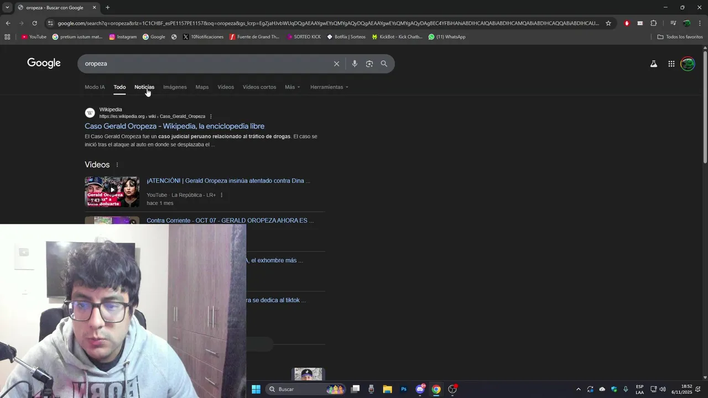The image size is (708, 398).
Task: Expand the Más dropdown
Action: [x=293, y=87]
